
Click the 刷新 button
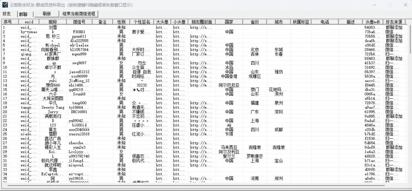[47, 14]
